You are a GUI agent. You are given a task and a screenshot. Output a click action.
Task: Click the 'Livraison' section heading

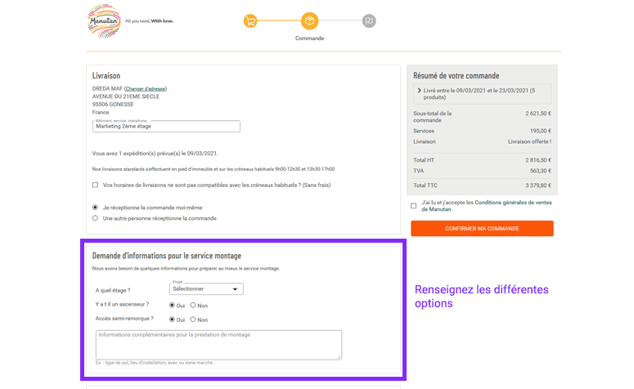click(106, 75)
